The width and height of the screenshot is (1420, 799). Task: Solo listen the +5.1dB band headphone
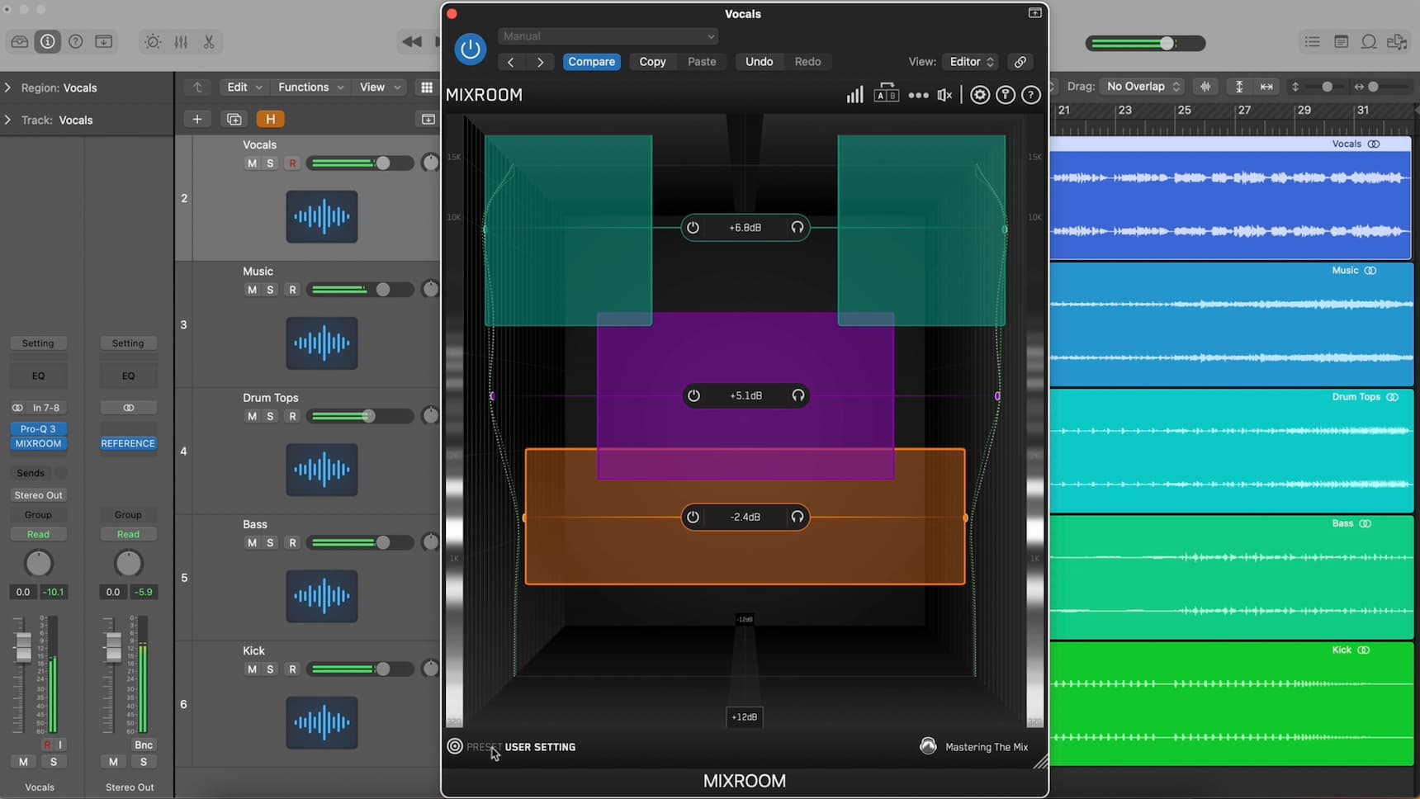point(798,396)
